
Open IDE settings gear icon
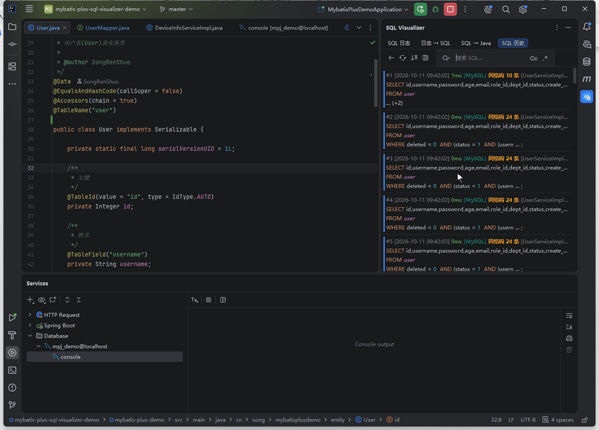tap(523, 9)
